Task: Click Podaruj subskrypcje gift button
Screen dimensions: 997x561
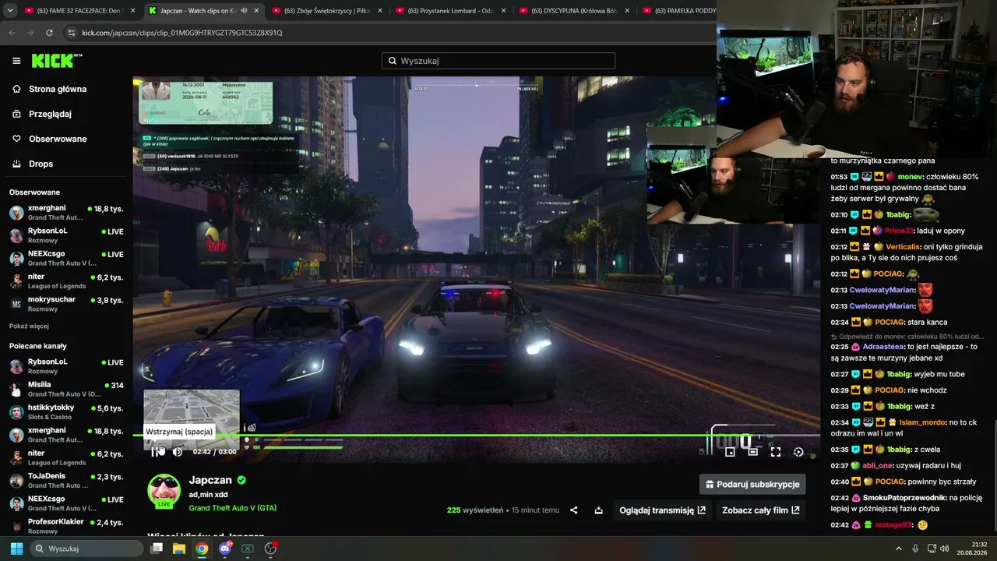Action: pyautogui.click(x=752, y=484)
